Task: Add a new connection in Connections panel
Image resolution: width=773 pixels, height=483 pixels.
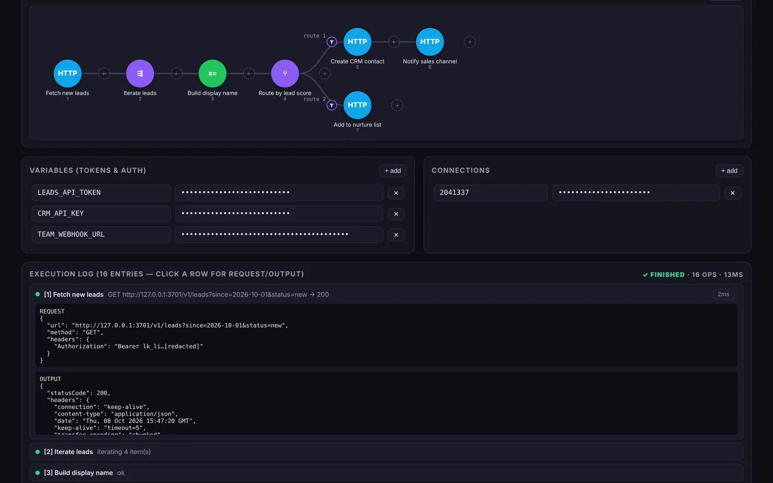Action: [729, 171]
